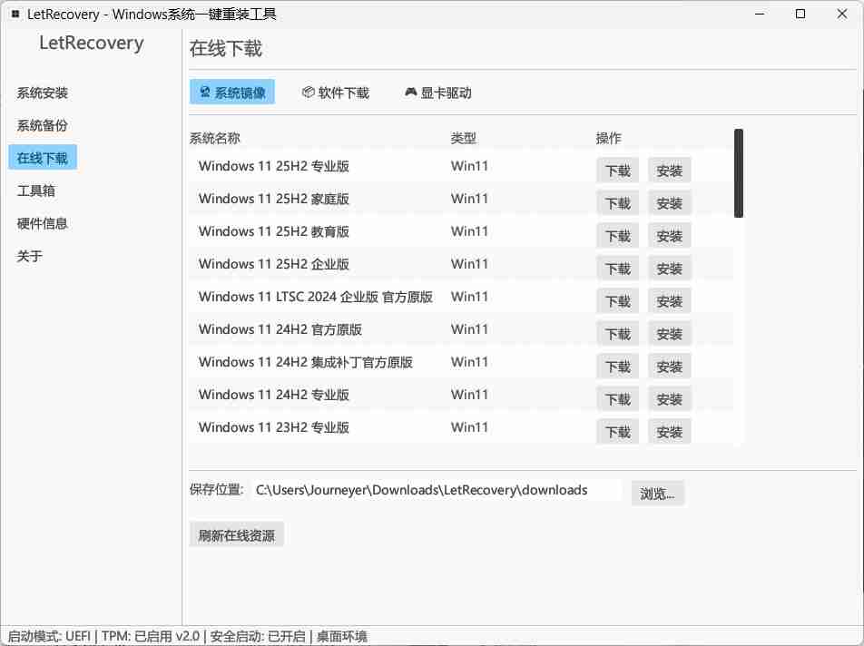Install Windows 11 25H2 家庭版
The height and width of the screenshot is (646, 864).
tap(669, 203)
